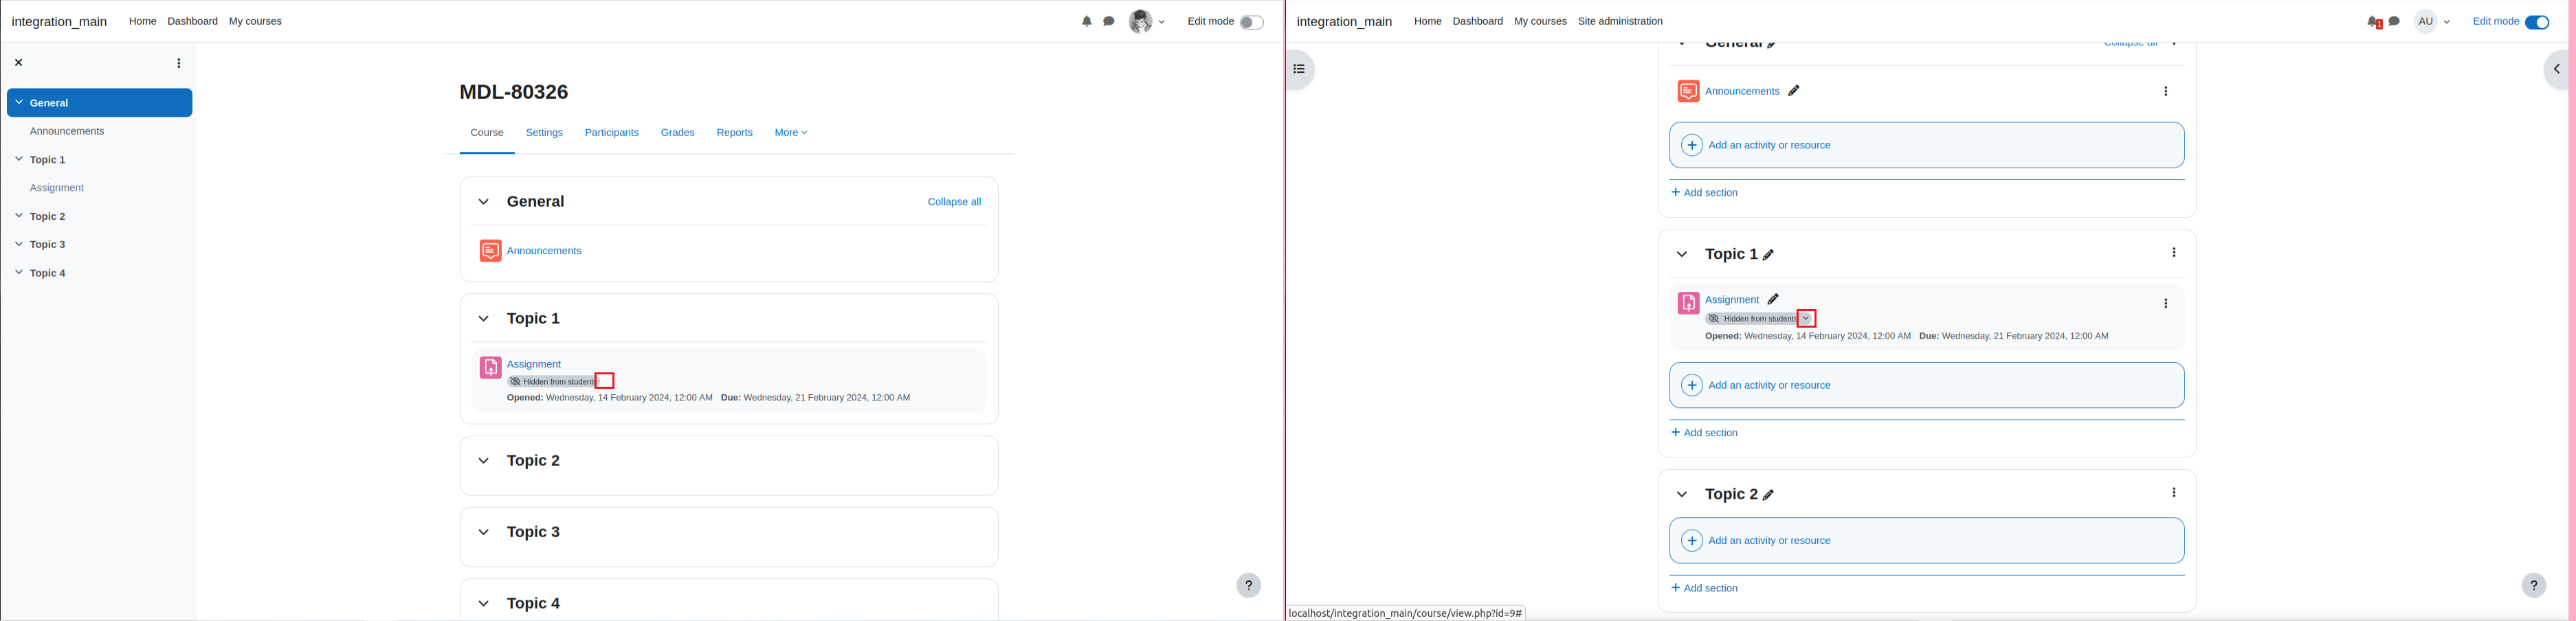Screen dimensions: 2576x621
Task: Collapse Topic 3 in course index
Action: pyautogui.click(x=18, y=244)
